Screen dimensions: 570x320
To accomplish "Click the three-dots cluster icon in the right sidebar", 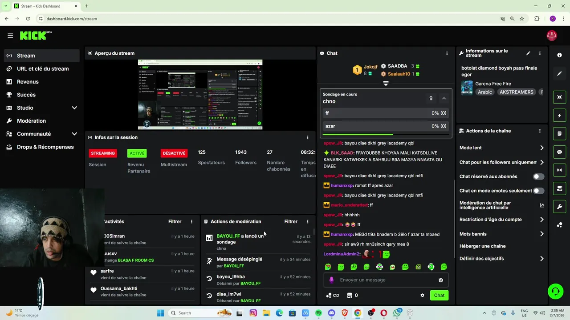I will coord(559,225).
